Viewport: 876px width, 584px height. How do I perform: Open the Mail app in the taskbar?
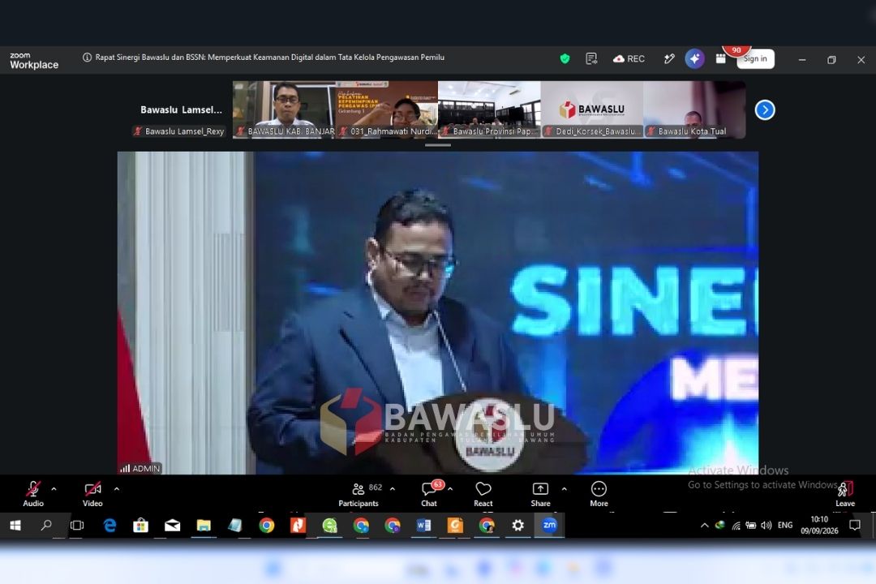(x=172, y=526)
